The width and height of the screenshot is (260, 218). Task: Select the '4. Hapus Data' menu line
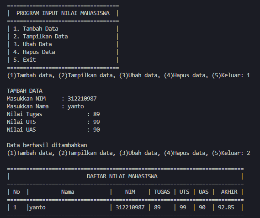click(34, 52)
